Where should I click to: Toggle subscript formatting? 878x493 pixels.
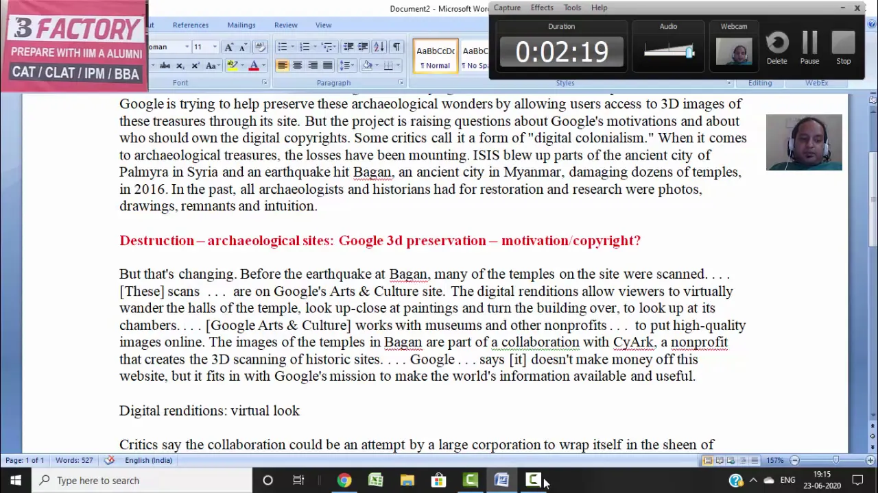tap(180, 66)
